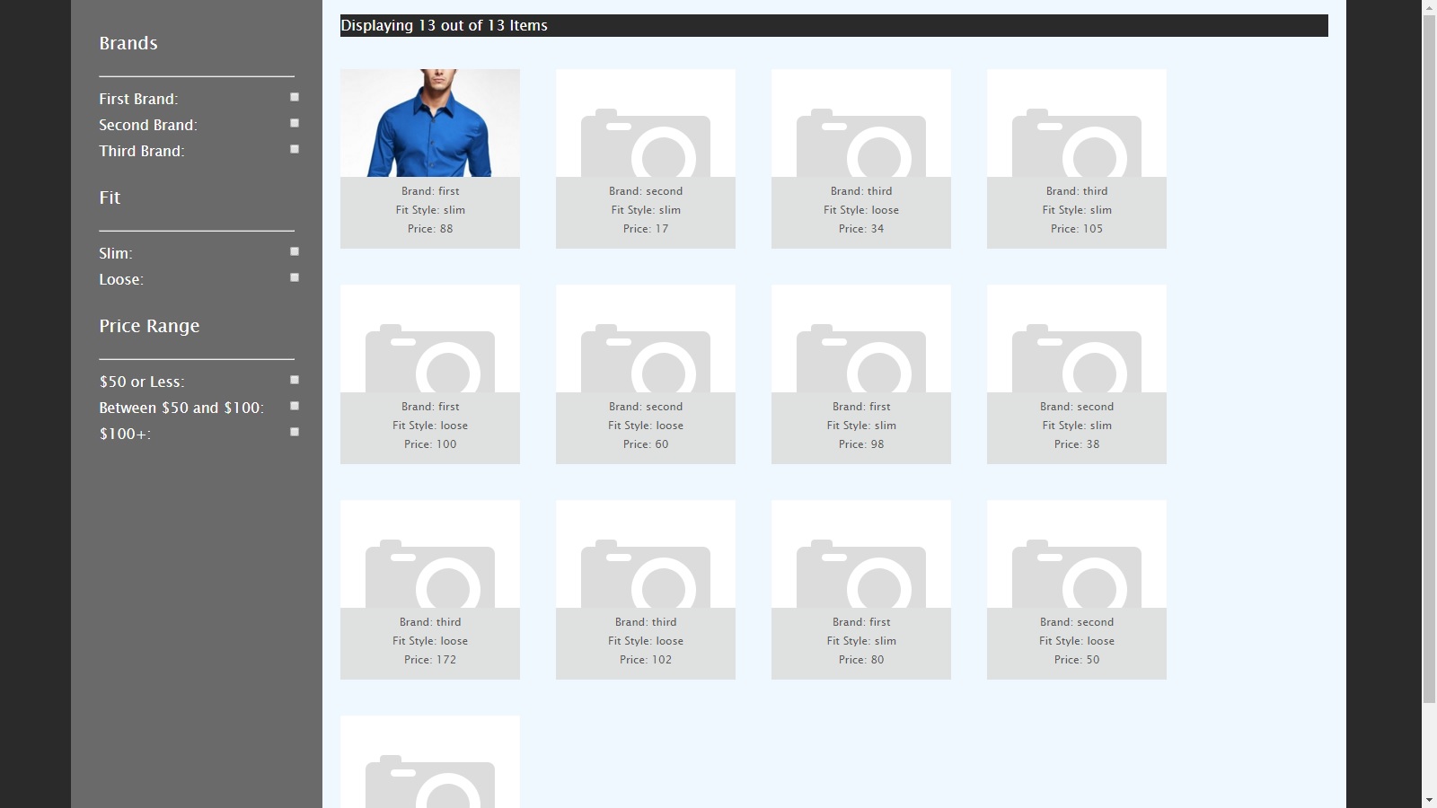Click the Price Range section heading
The image size is (1437, 808).
[149, 326]
